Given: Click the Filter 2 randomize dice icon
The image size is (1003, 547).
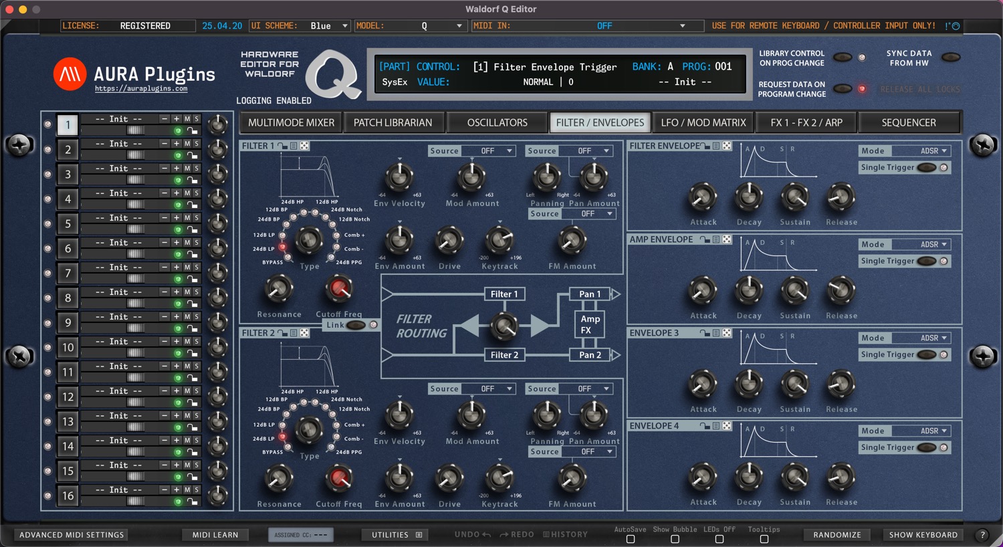Looking at the screenshot, I should coord(304,333).
